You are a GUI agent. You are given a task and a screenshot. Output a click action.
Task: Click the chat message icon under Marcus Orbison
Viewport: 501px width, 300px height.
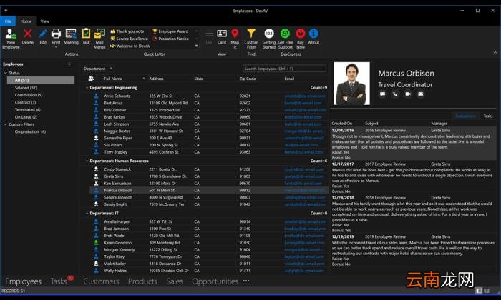point(382,94)
